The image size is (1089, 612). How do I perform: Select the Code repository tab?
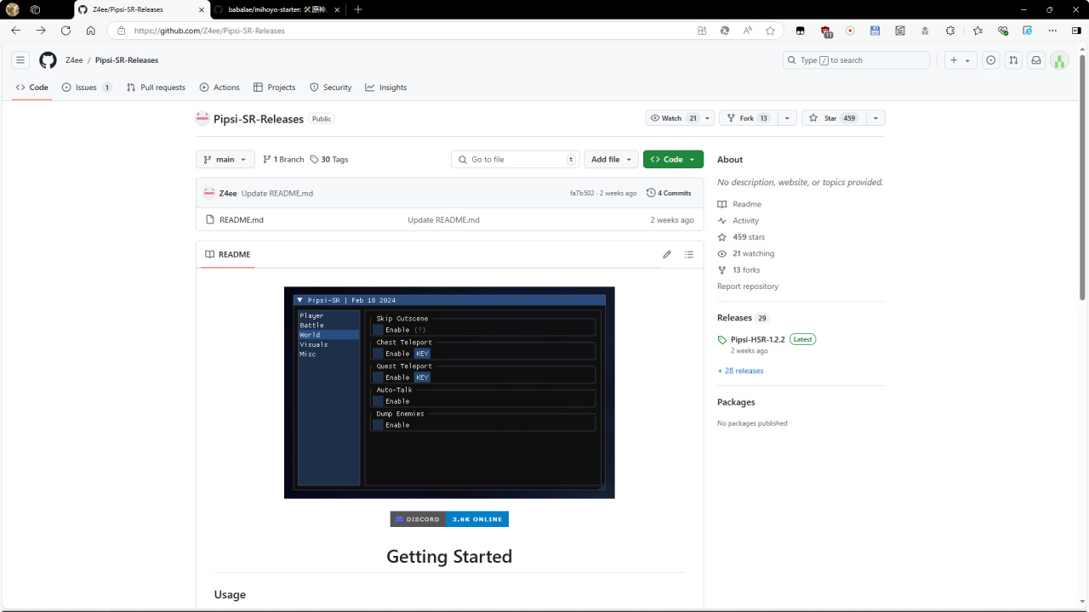click(x=31, y=88)
